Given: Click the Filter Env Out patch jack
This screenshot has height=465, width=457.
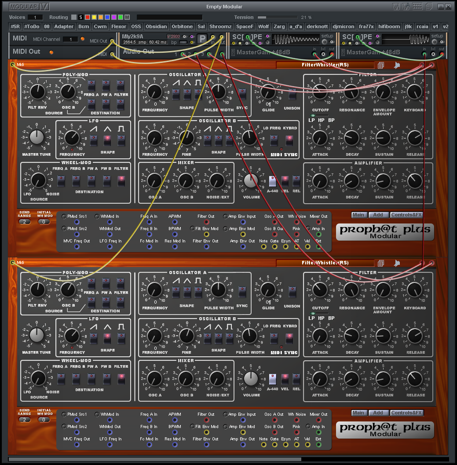Looking at the screenshot, I should (x=207, y=246).
